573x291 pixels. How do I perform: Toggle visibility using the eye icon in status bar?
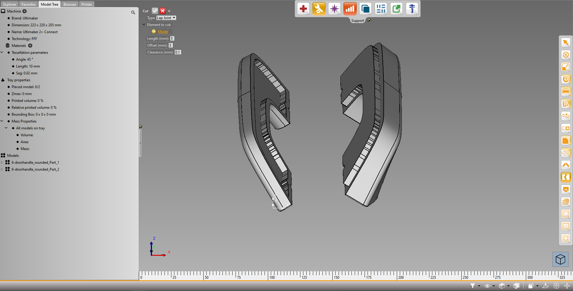coord(487,286)
